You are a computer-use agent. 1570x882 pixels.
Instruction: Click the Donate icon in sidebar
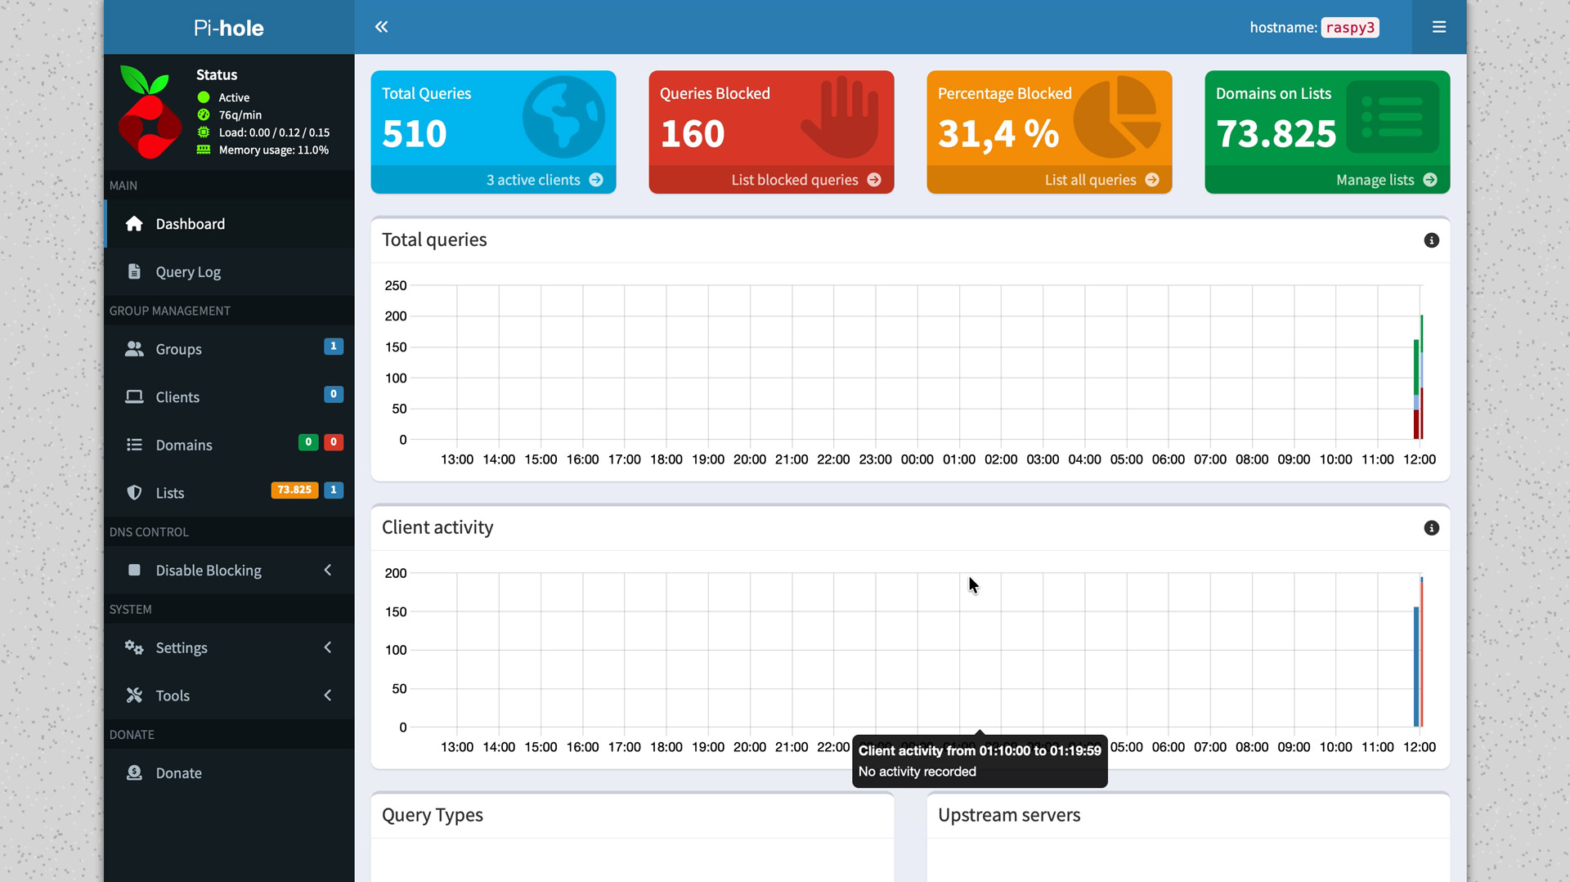point(134,772)
